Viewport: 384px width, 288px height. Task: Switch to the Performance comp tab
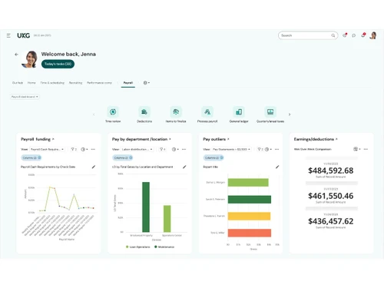99,83
